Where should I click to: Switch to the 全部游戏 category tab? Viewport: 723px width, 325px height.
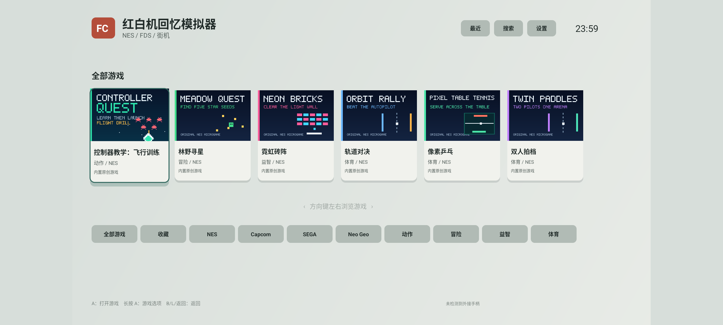pos(114,234)
